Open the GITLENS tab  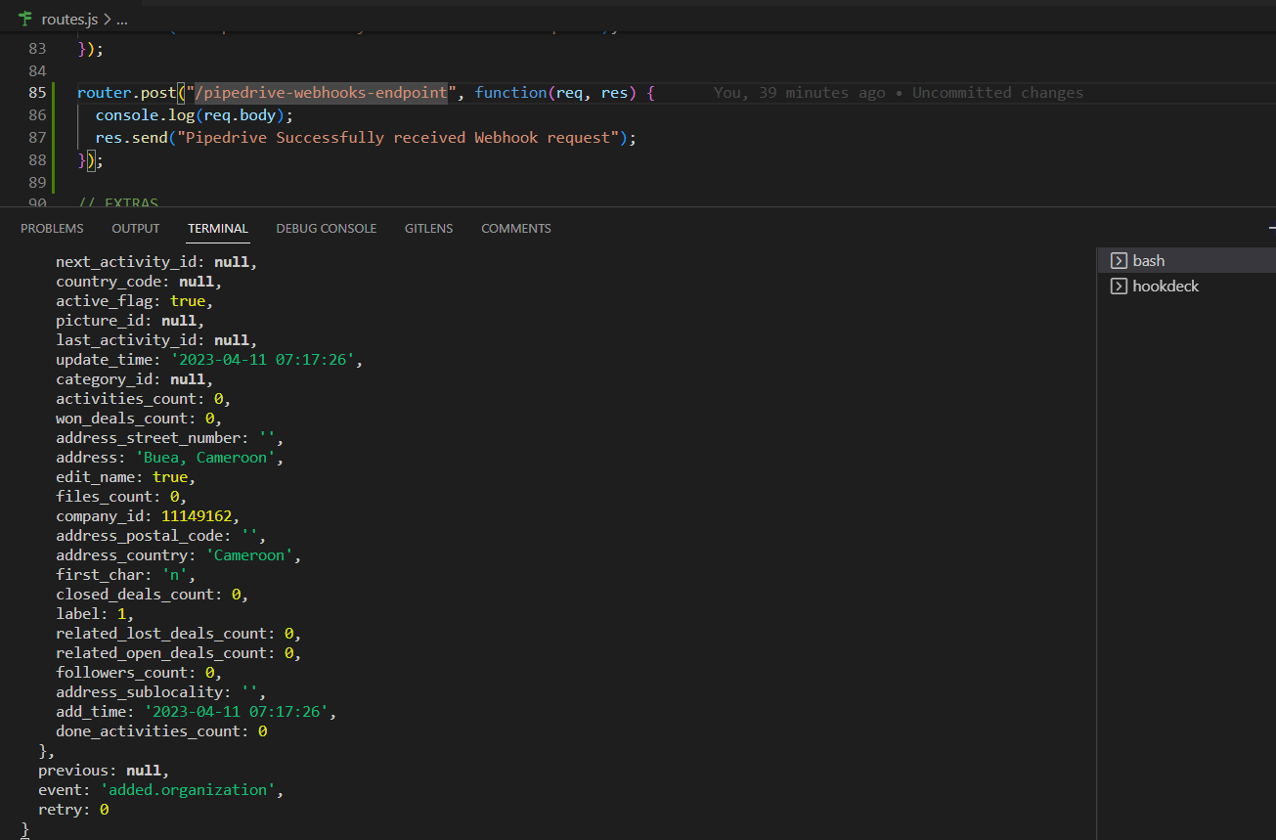(x=428, y=228)
